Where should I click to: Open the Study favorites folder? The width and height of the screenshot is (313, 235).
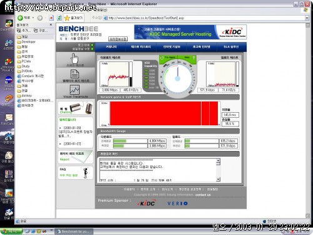tap(23, 66)
